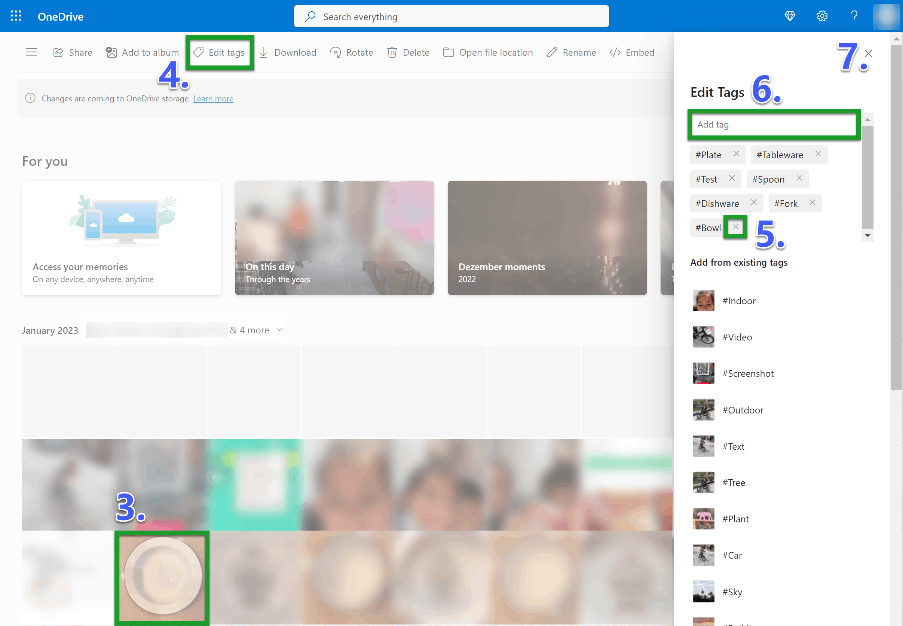
Task: Click the Add tag input field
Action: click(774, 125)
